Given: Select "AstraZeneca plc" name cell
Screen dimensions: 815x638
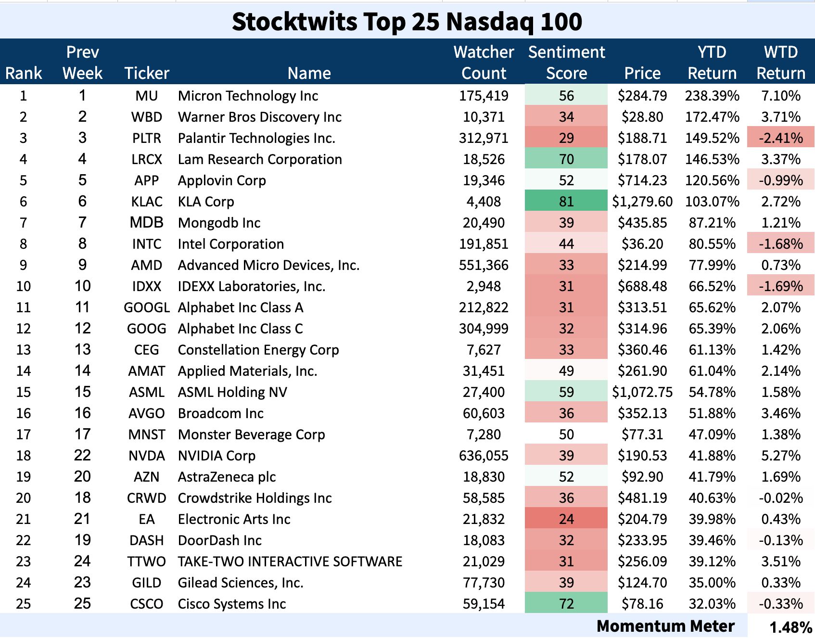Looking at the screenshot, I should [227, 477].
